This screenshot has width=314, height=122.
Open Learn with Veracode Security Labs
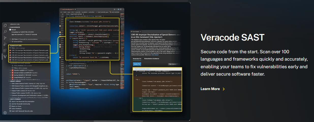point(22,111)
